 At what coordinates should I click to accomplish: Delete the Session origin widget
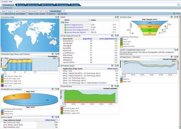(x=58, y=17)
